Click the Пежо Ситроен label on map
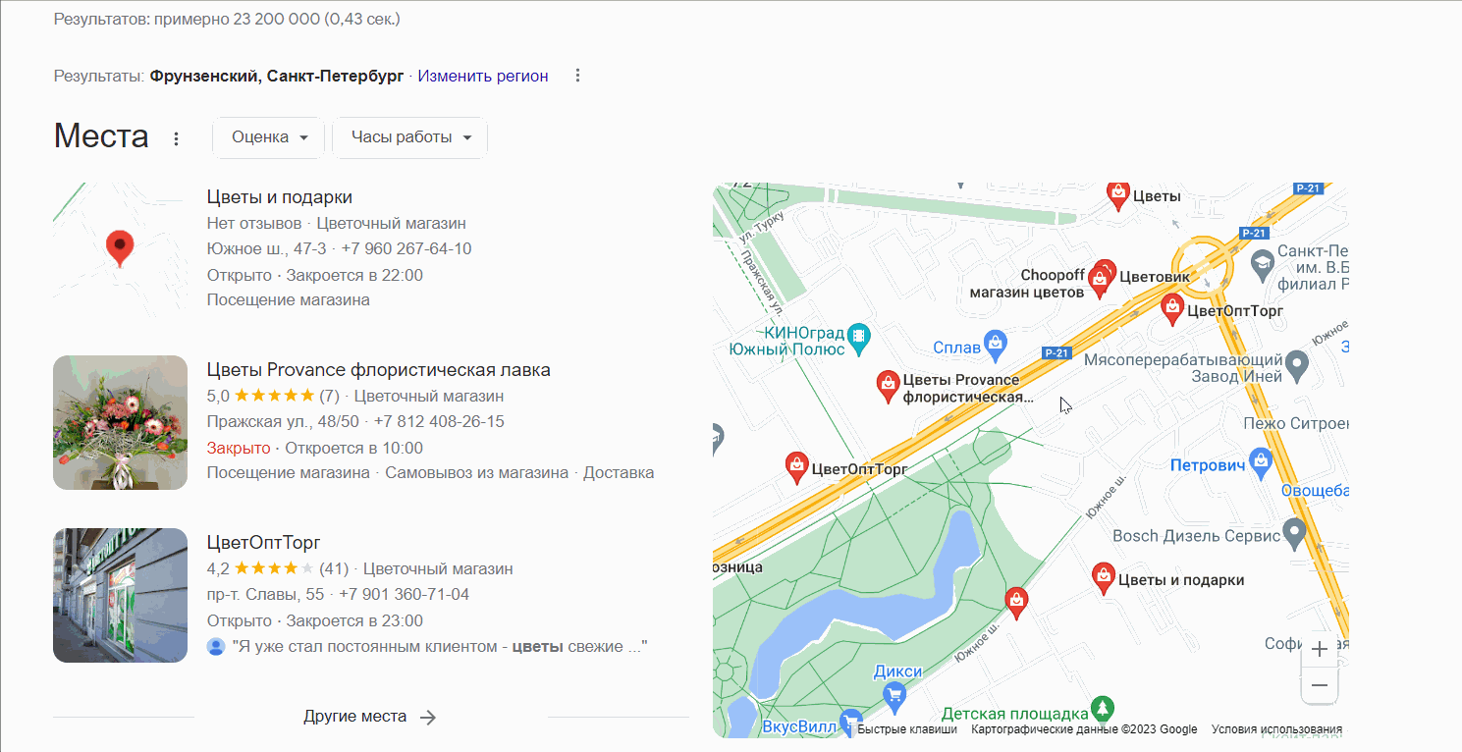The width and height of the screenshot is (1462, 752). pyautogui.click(x=1295, y=424)
